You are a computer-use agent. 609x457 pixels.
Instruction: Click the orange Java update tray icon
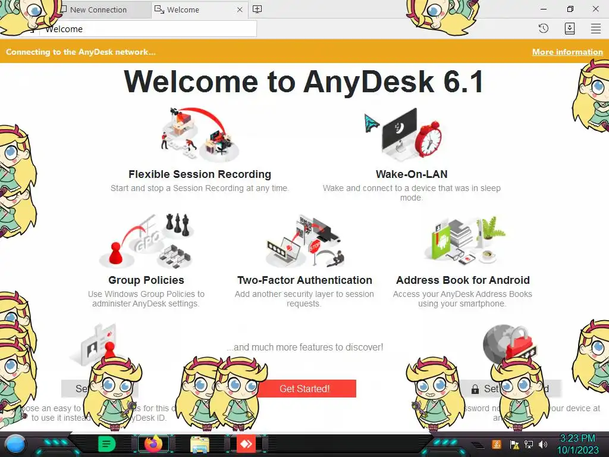click(497, 444)
